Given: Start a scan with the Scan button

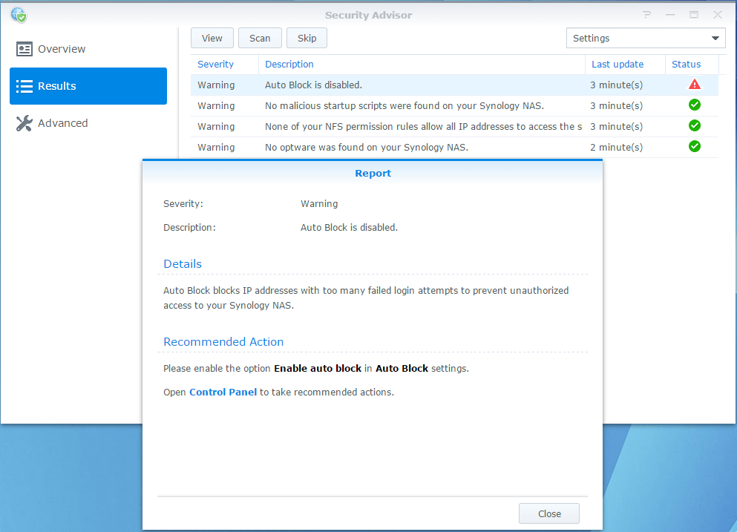Looking at the screenshot, I should coord(260,38).
